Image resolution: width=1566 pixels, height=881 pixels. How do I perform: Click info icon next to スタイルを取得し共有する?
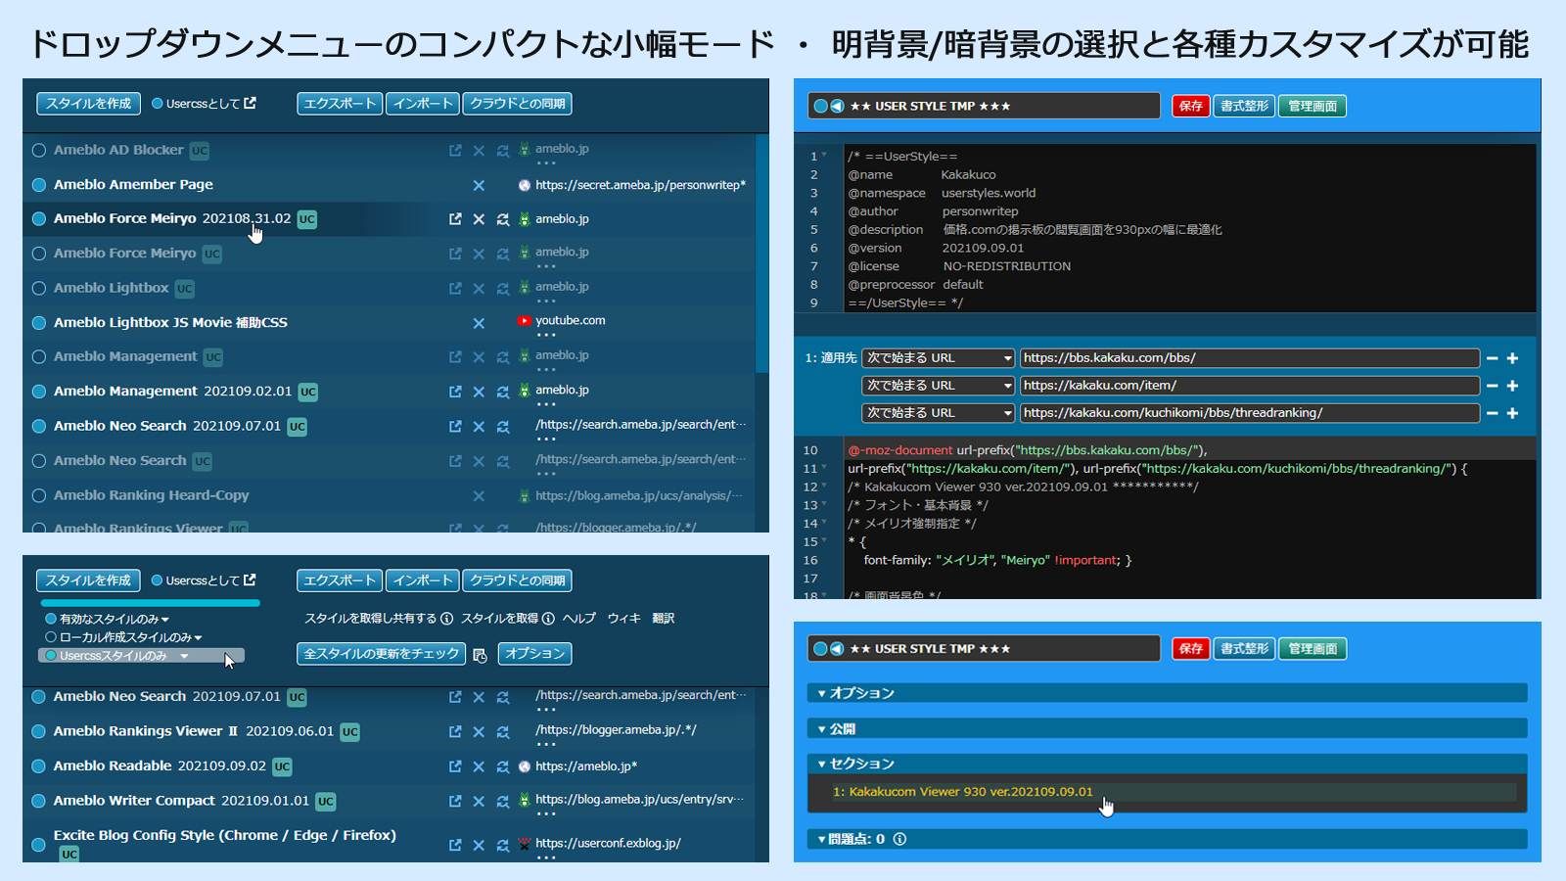tap(446, 619)
